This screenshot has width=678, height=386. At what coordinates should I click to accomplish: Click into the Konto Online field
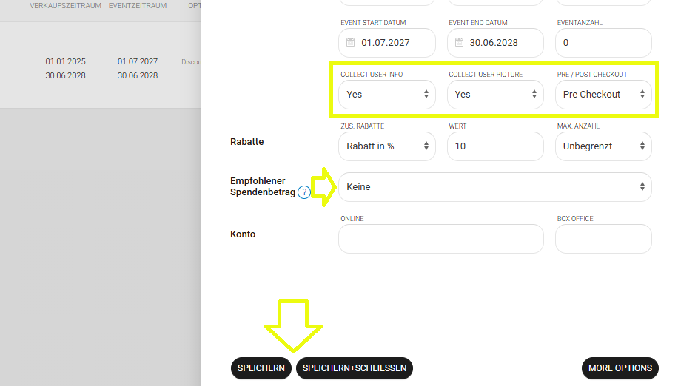(440, 239)
